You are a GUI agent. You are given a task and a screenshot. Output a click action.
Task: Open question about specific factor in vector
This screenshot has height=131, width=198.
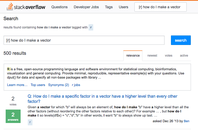[102, 99]
